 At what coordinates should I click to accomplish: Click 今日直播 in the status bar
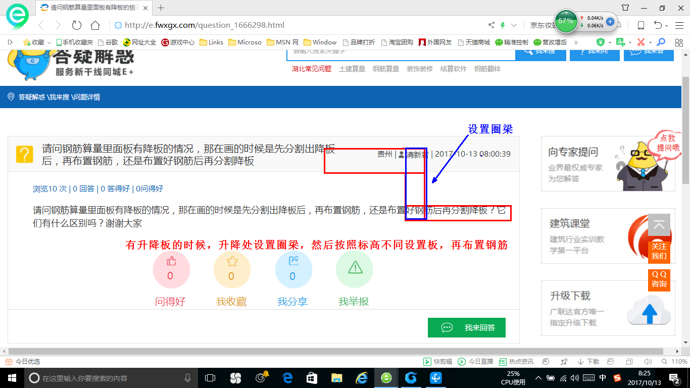[x=475, y=362]
